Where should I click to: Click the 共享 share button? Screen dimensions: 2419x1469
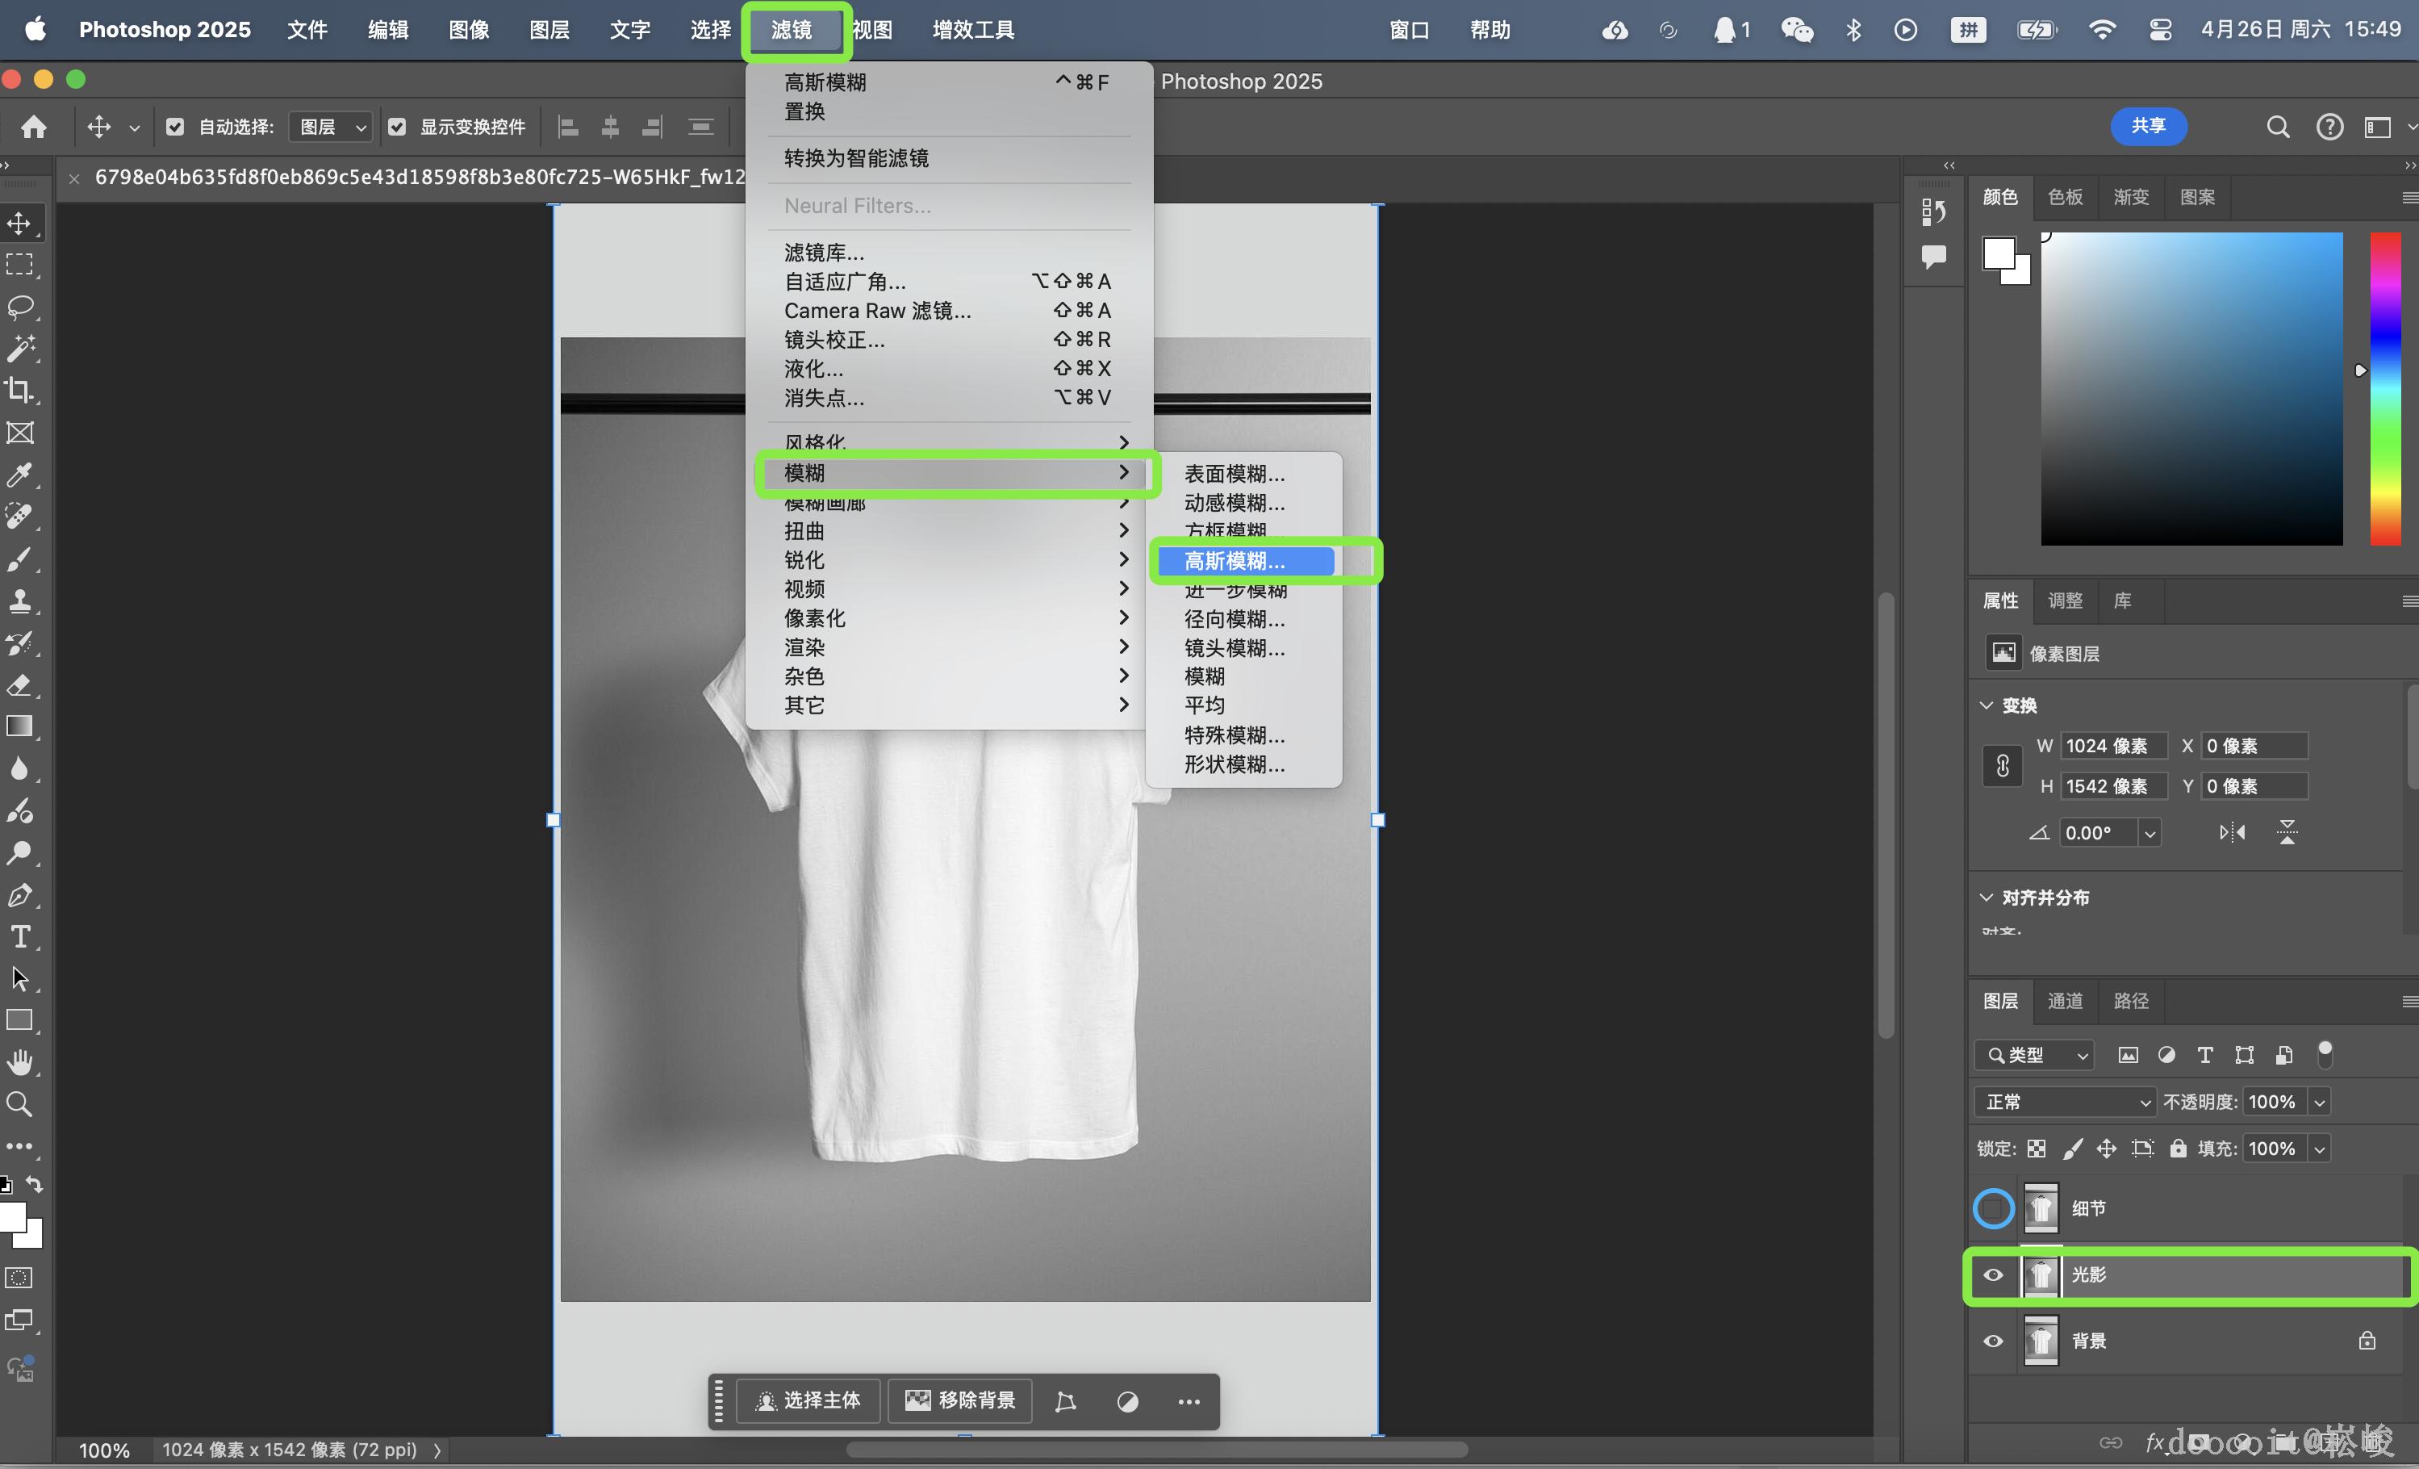tap(2148, 126)
